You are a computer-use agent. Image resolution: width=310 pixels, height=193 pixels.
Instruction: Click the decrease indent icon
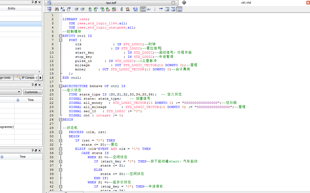click(x=82, y=9)
